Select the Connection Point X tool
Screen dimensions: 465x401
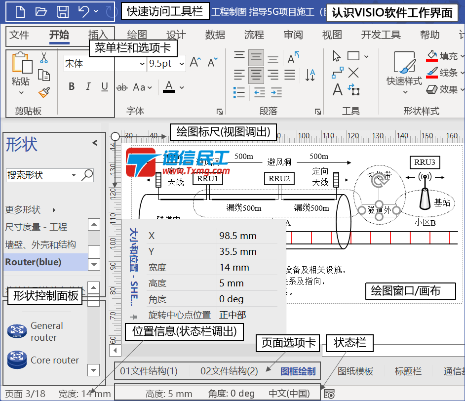pos(353,73)
